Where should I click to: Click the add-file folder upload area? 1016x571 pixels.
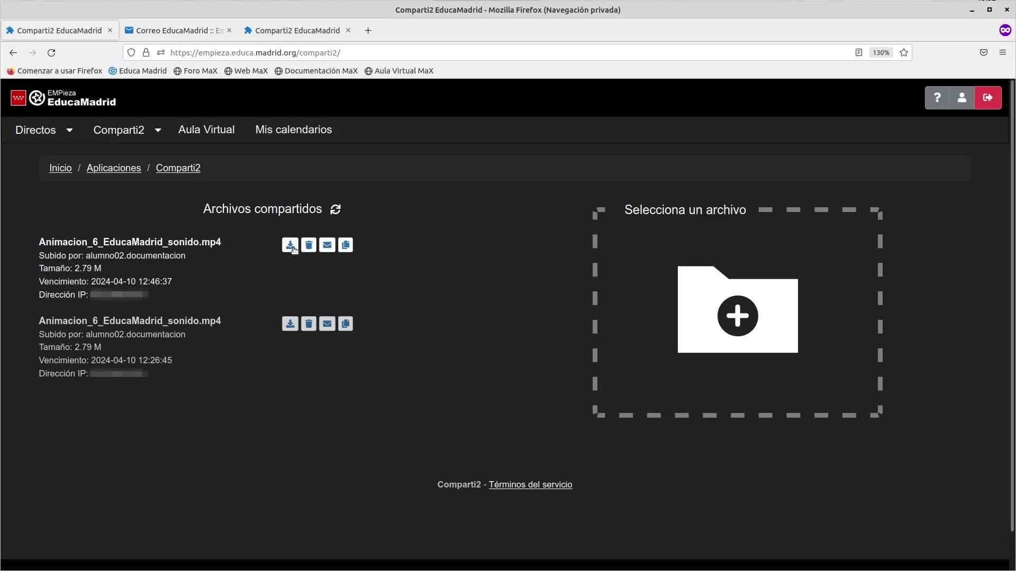pyautogui.click(x=738, y=310)
